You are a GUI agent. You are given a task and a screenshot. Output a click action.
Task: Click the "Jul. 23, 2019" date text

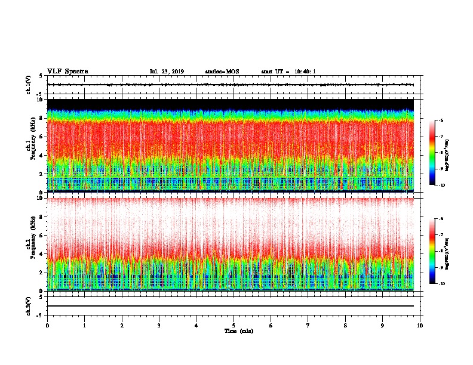(167, 72)
